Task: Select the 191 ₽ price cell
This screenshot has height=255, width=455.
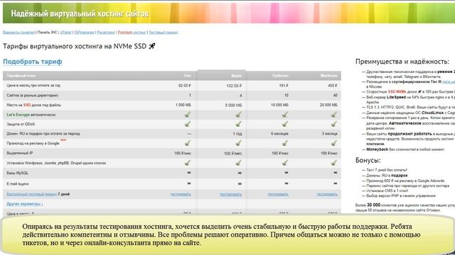Action: pos(284,86)
